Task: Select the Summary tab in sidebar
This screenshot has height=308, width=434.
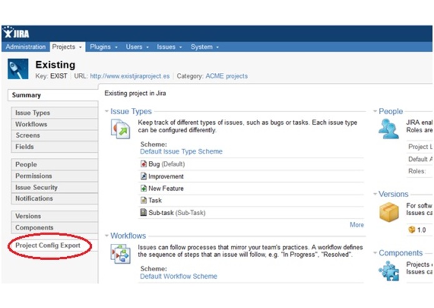Action: (53, 95)
